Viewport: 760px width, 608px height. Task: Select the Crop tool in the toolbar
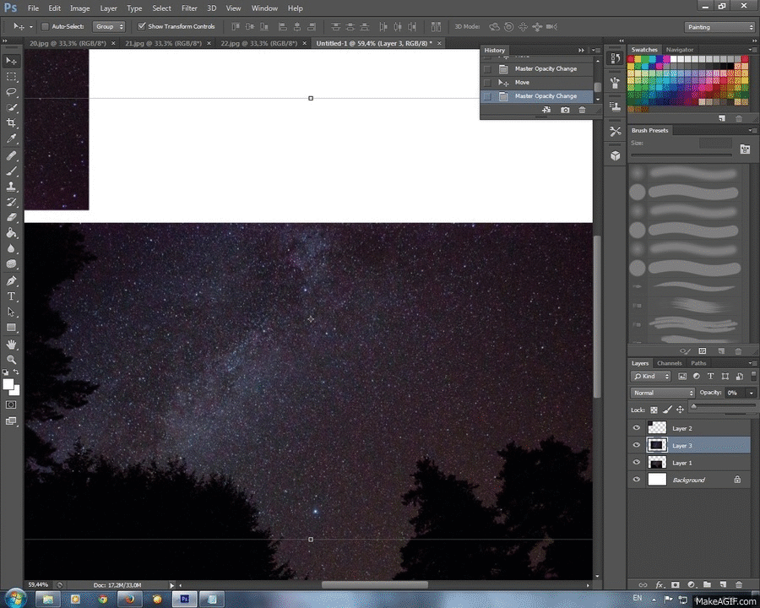pos(12,123)
